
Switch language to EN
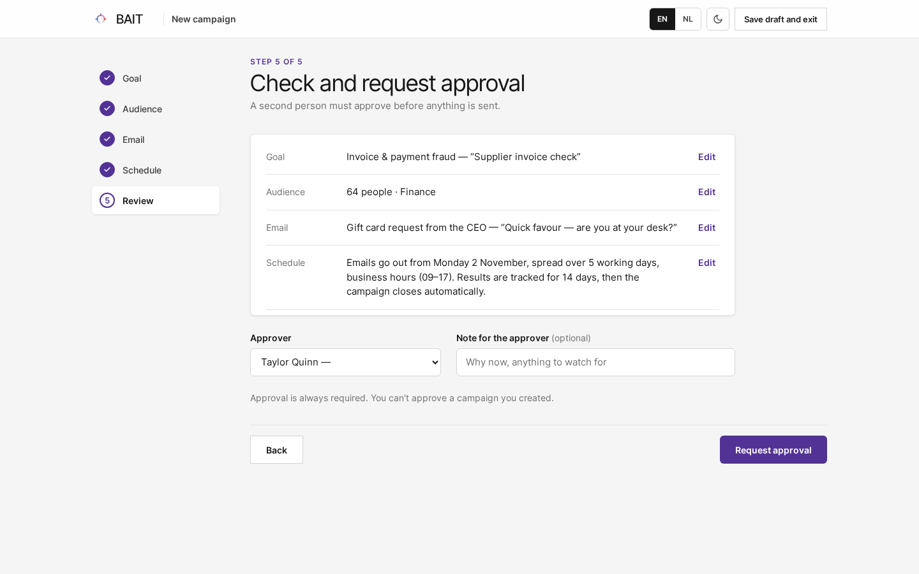662,19
